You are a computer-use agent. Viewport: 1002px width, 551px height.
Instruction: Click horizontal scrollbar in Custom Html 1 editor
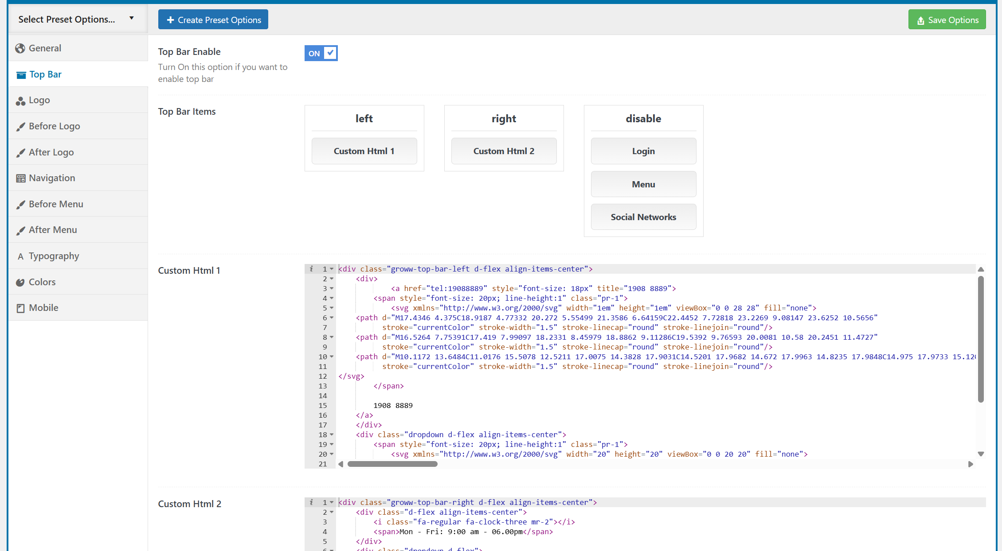click(x=392, y=464)
